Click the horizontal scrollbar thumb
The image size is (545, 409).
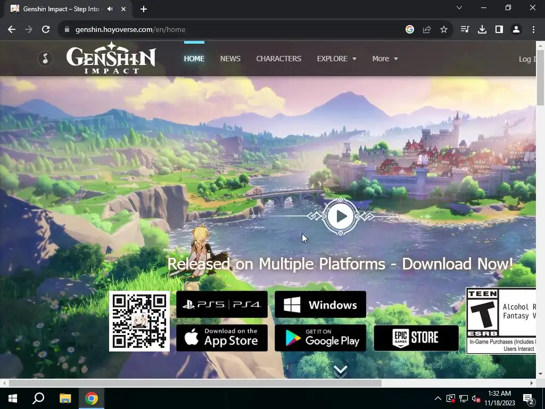195,383
